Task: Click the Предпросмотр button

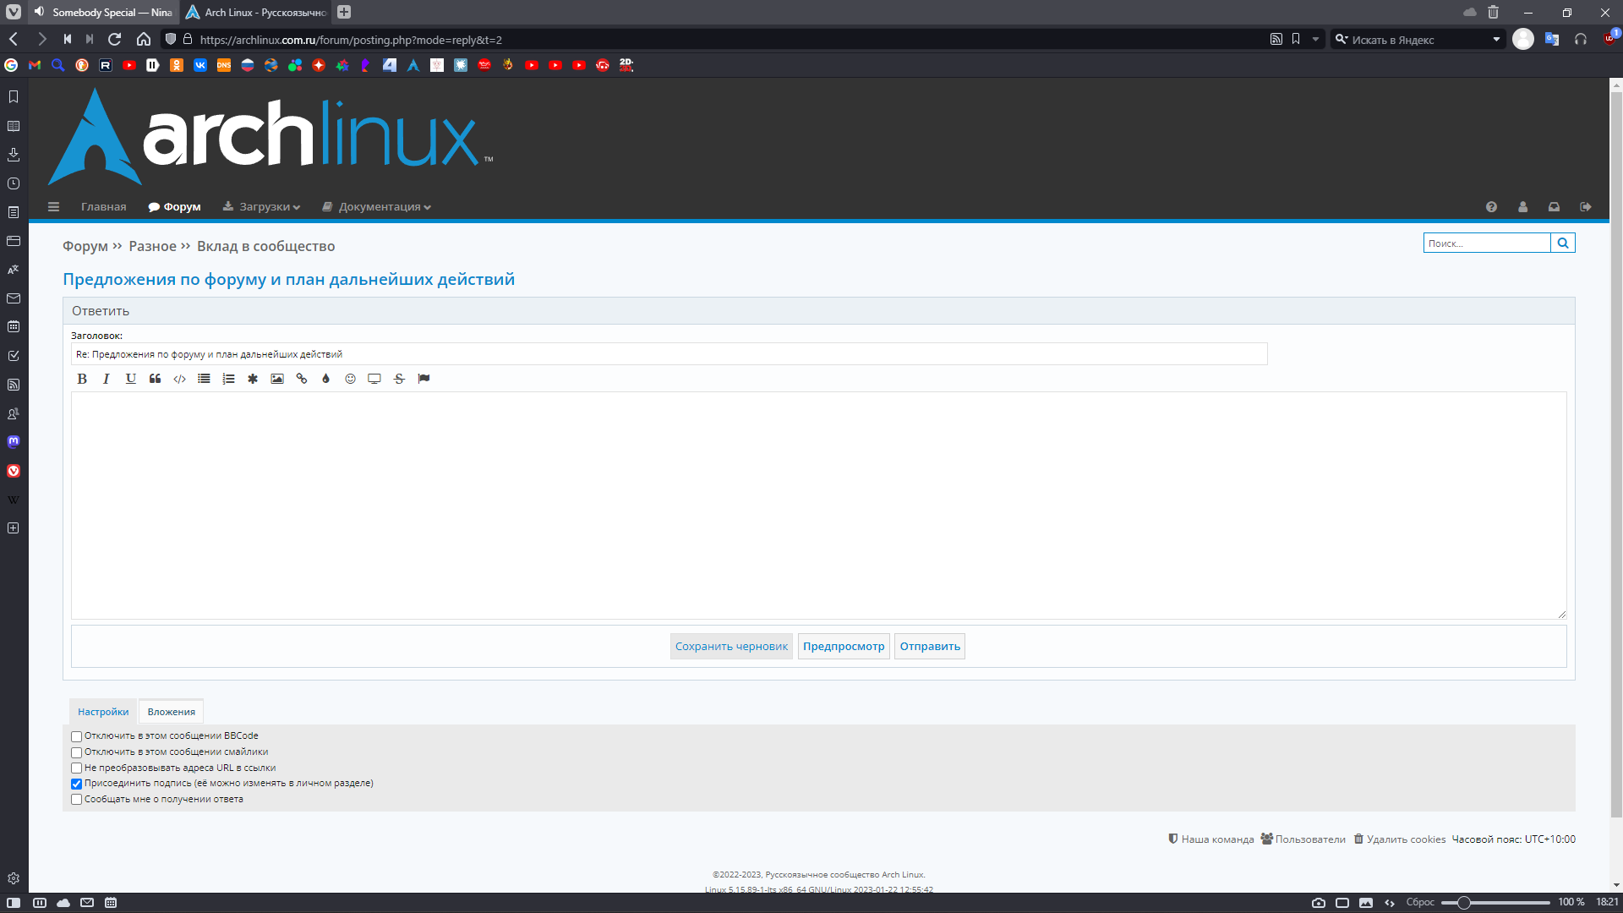Action: click(843, 647)
